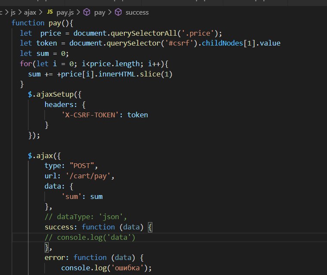Click 'childNodes' in the token line
Screen dimensions: 327x275
[x=222, y=43]
